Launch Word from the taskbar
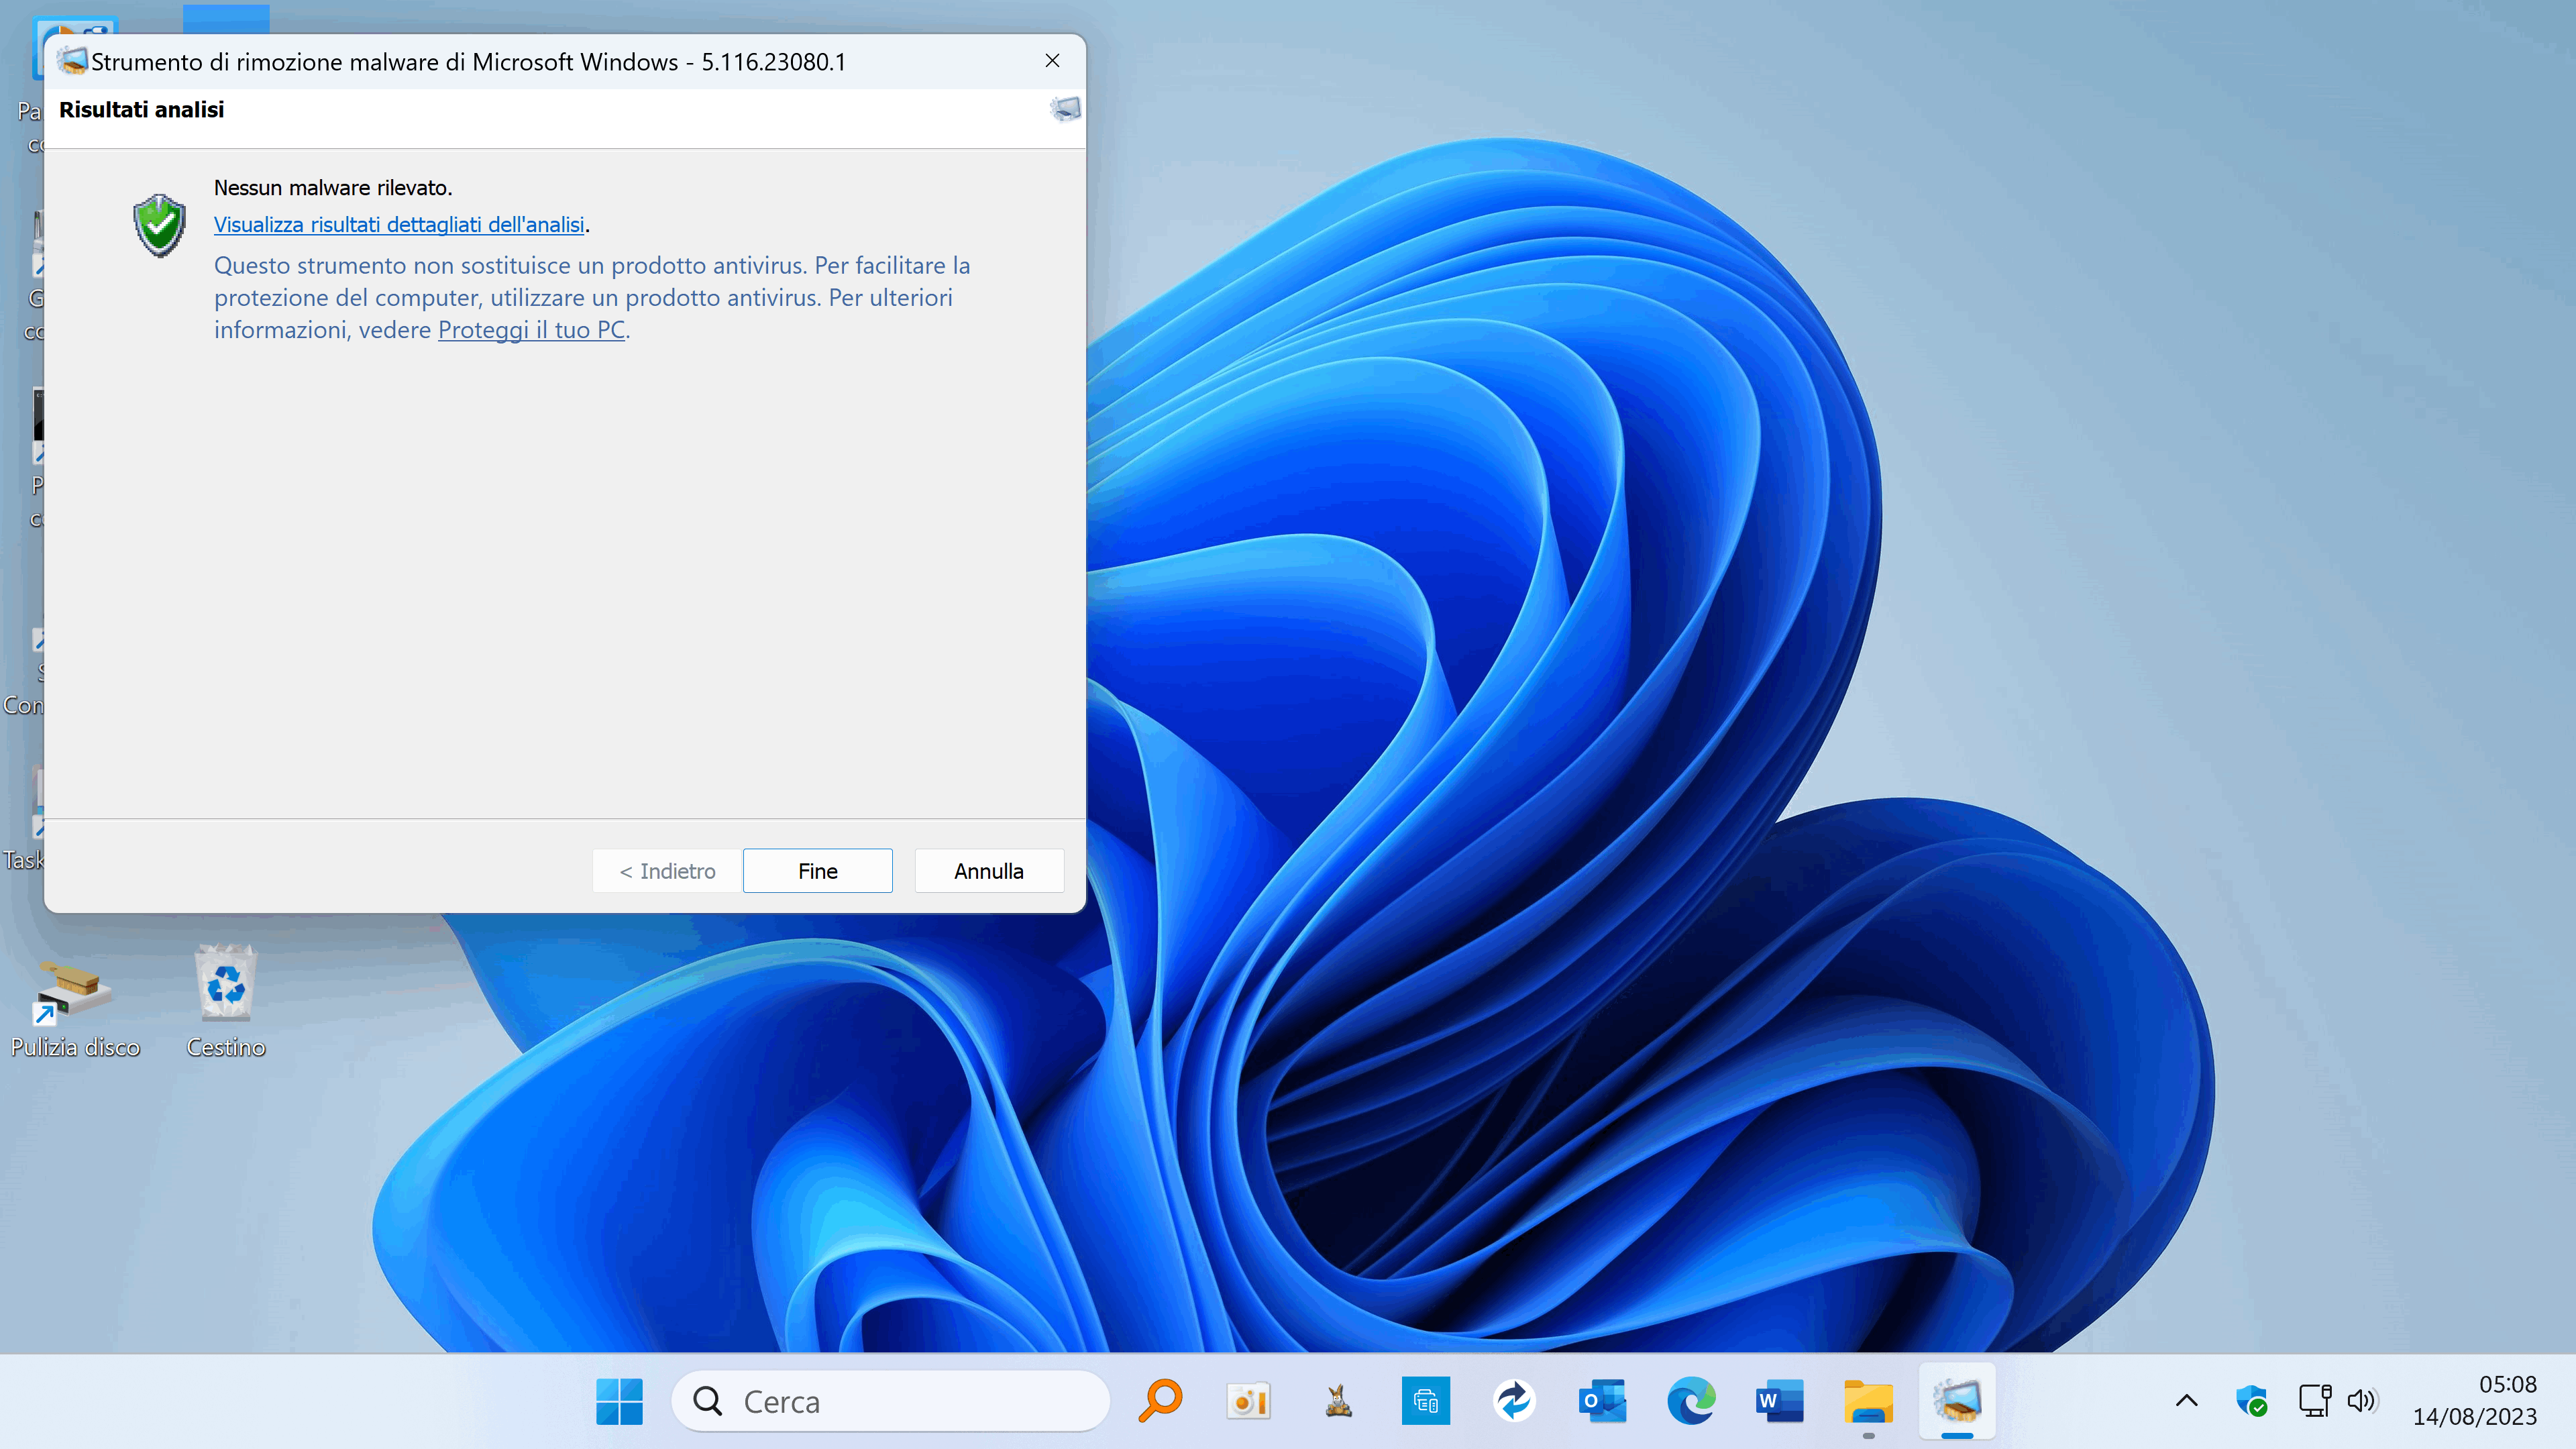 pyautogui.click(x=1779, y=1401)
